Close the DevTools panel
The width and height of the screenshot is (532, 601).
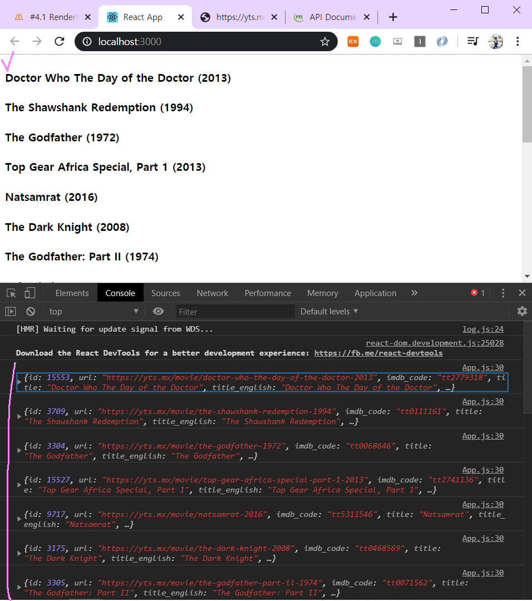coord(522,293)
